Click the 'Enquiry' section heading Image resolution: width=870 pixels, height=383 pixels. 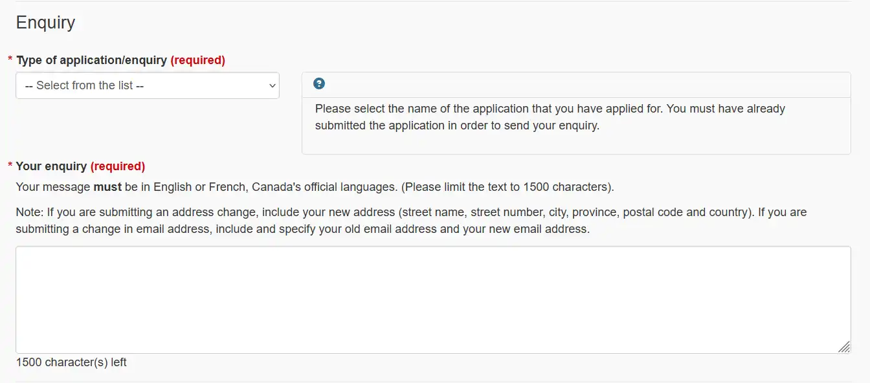click(45, 23)
